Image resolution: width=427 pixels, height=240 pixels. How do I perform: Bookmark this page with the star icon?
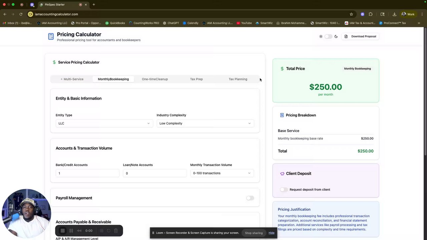tap(351, 14)
